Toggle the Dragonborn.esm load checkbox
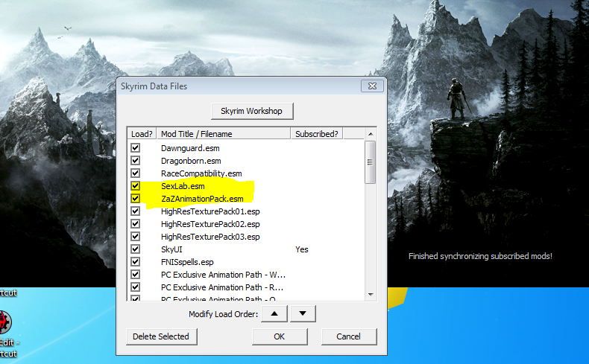The width and height of the screenshot is (589, 364). (135, 161)
